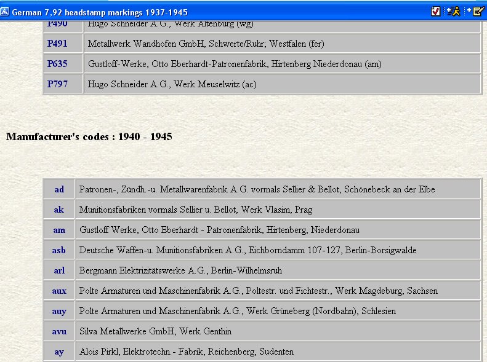Click the 'aux' manufacturer code
The width and height of the screenshot is (487, 362).
(x=59, y=291)
